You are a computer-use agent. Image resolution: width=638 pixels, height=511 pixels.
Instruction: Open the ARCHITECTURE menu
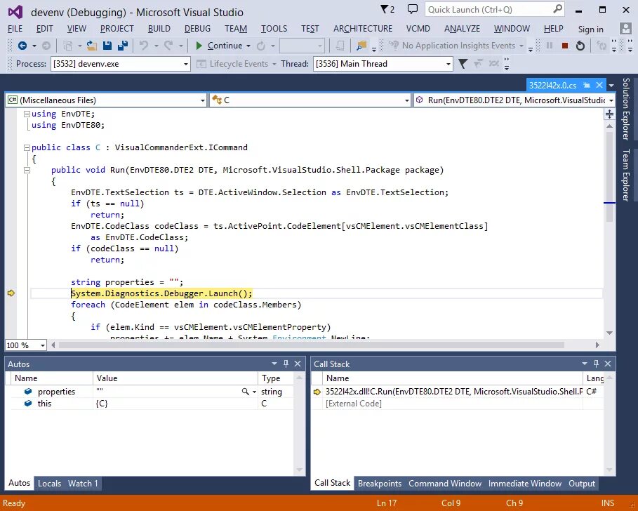(363, 29)
